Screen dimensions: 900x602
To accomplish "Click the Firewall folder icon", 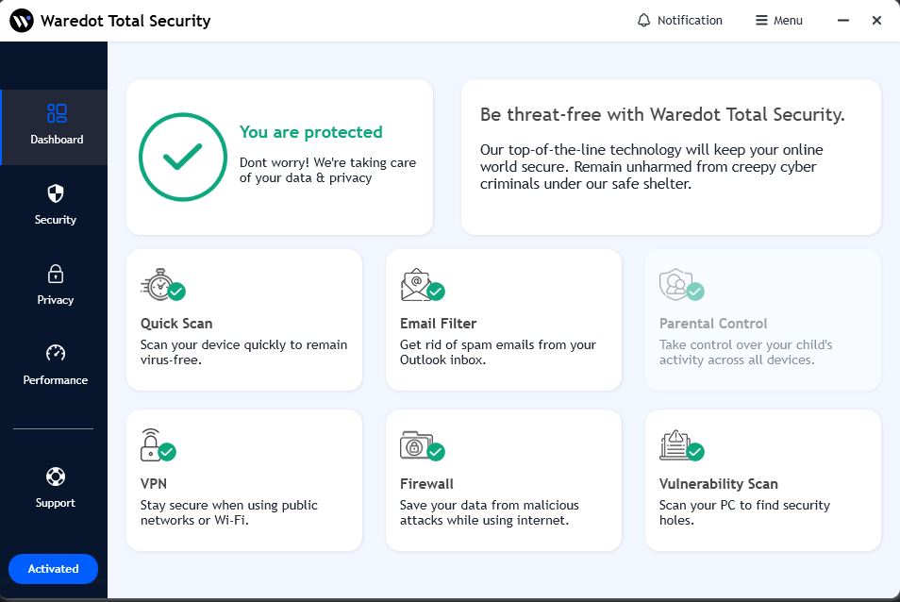I will click(417, 444).
